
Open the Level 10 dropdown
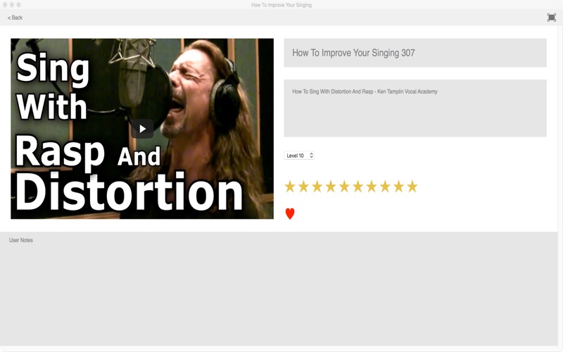pyautogui.click(x=299, y=156)
